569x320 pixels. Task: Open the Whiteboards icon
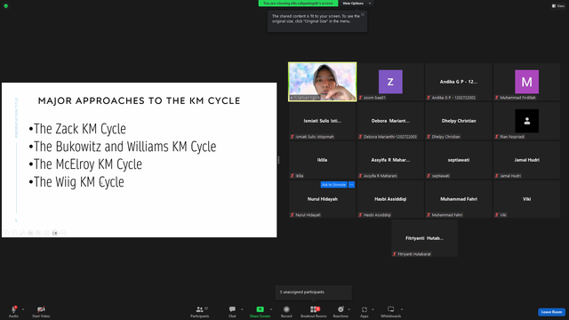coord(391,309)
